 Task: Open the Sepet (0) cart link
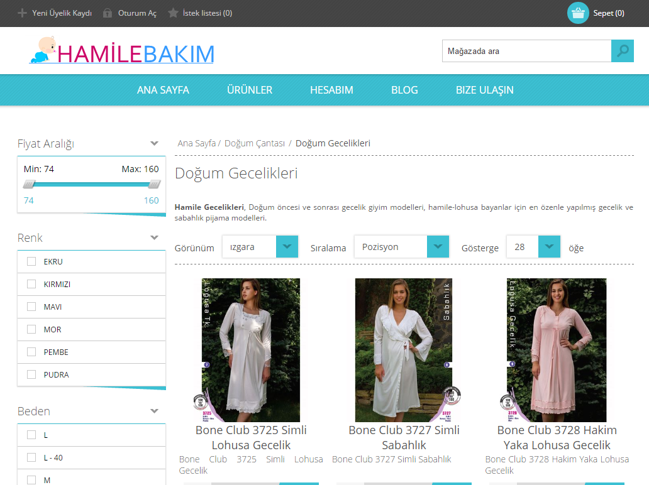609,13
